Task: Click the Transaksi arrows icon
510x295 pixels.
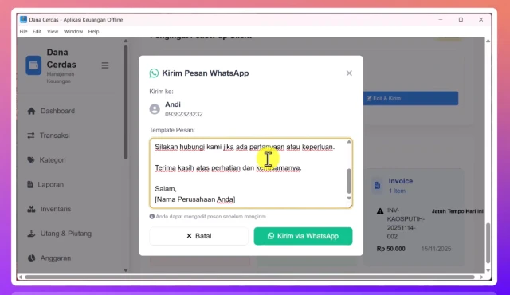Action: pyautogui.click(x=31, y=136)
